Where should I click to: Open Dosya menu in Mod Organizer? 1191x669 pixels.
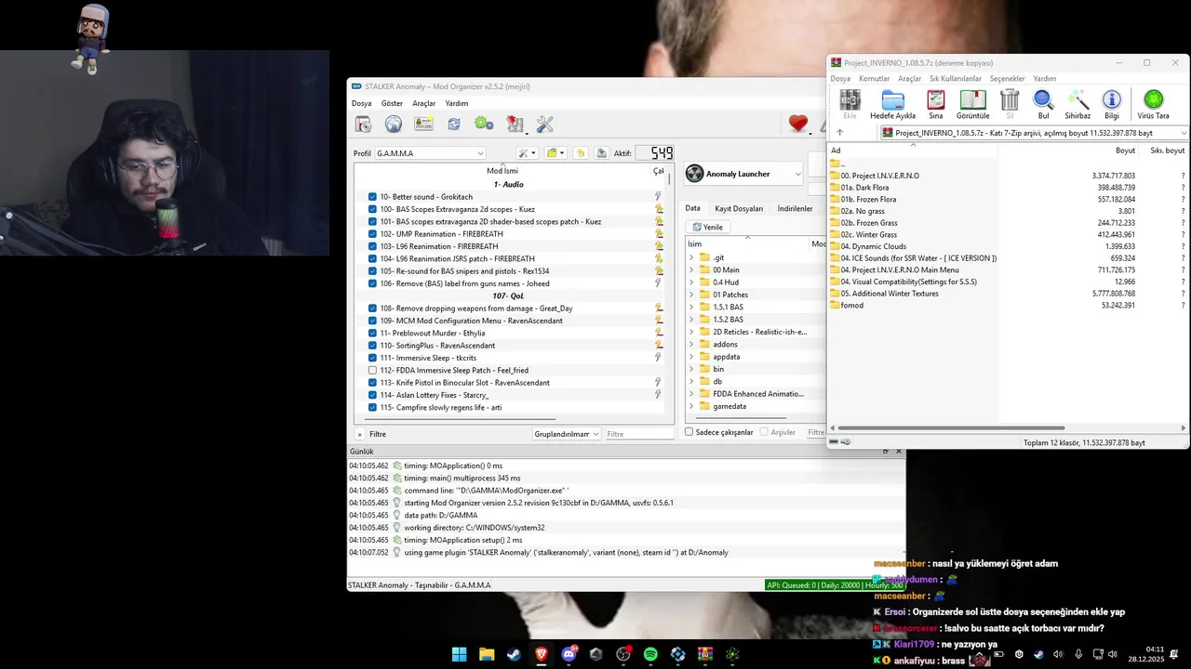(x=361, y=103)
